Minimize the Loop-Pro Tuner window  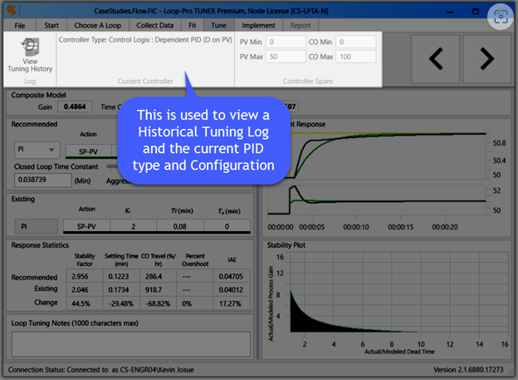[x=450, y=12]
